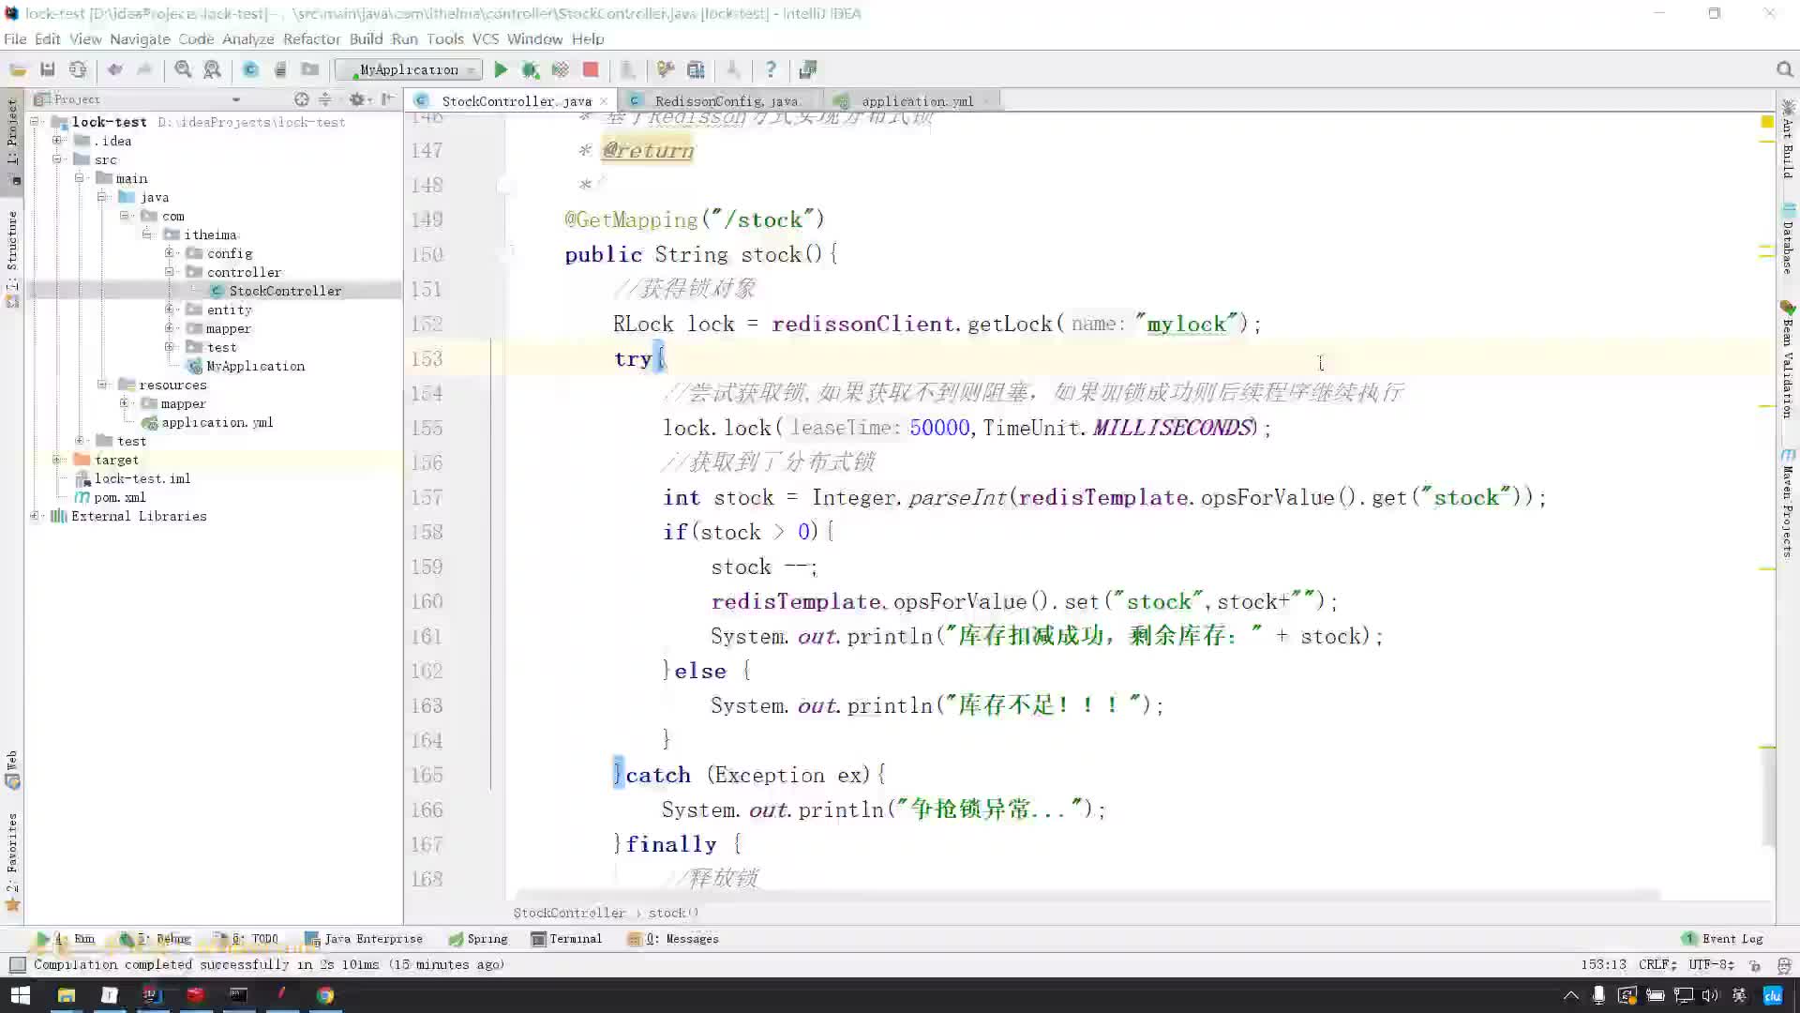
Task: Open the MyApplication run configuration dropdown
Action: click(x=410, y=69)
